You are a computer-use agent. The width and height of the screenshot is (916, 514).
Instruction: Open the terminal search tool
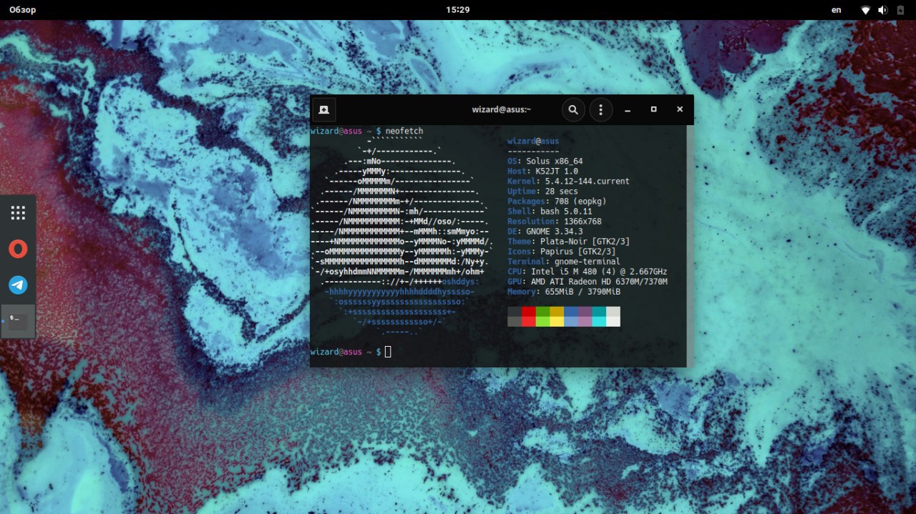[573, 109]
